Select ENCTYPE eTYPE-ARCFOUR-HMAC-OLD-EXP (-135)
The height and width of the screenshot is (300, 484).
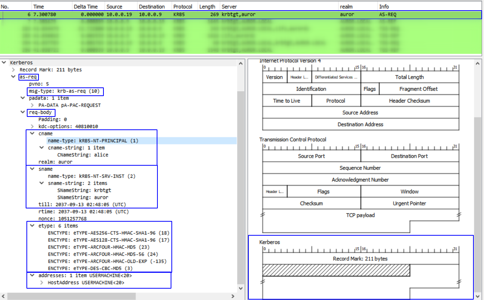pyautogui.click(x=107, y=261)
